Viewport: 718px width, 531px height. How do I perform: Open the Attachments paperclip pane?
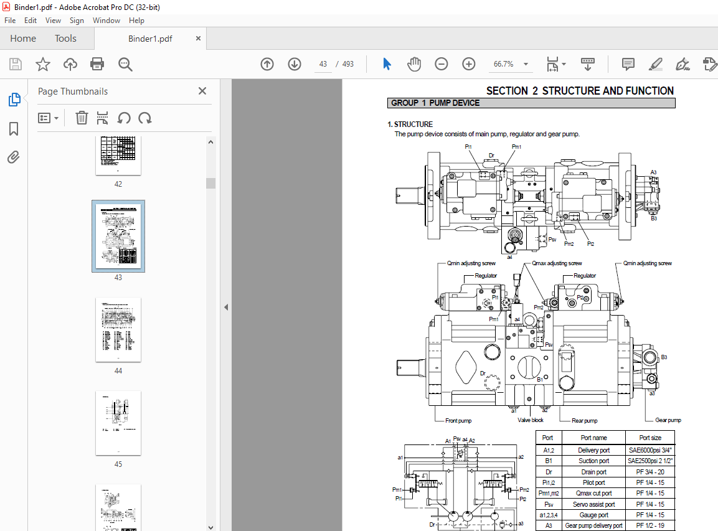(x=14, y=157)
